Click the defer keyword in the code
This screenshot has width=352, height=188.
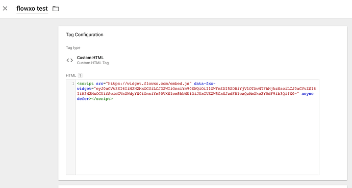pos(83,99)
